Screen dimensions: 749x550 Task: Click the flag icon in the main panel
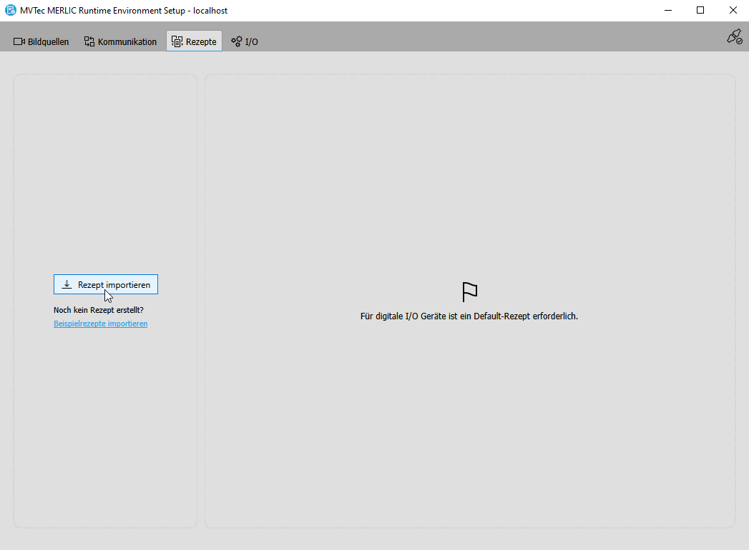(x=469, y=292)
